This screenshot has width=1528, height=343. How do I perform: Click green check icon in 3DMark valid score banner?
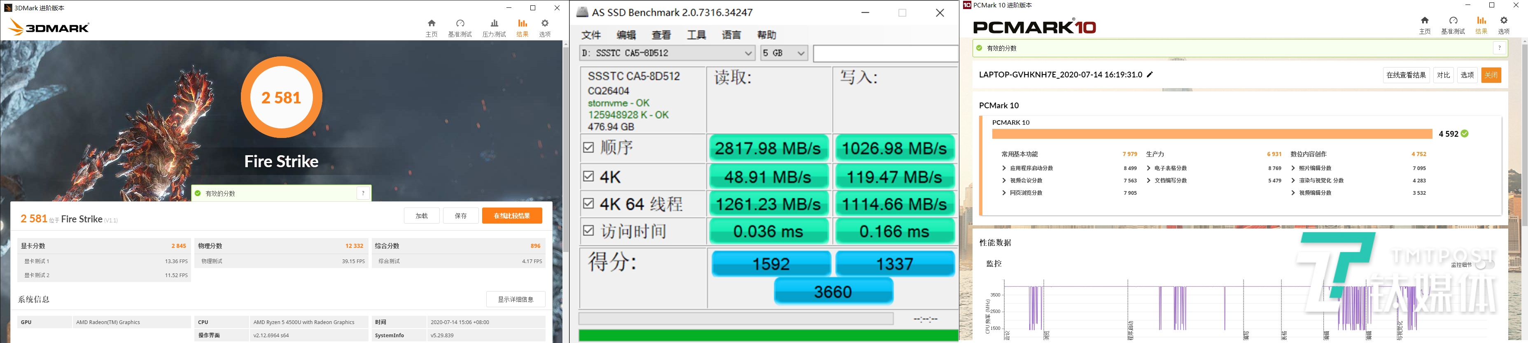[198, 193]
